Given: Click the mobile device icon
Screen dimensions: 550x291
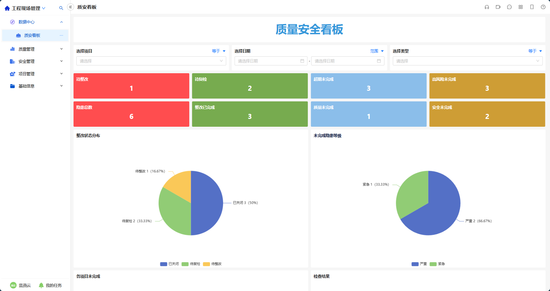Looking at the screenshot, I should [x=532, y=7].
